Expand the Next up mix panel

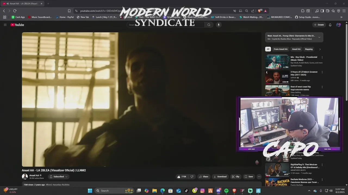click(x=319, y=37)
